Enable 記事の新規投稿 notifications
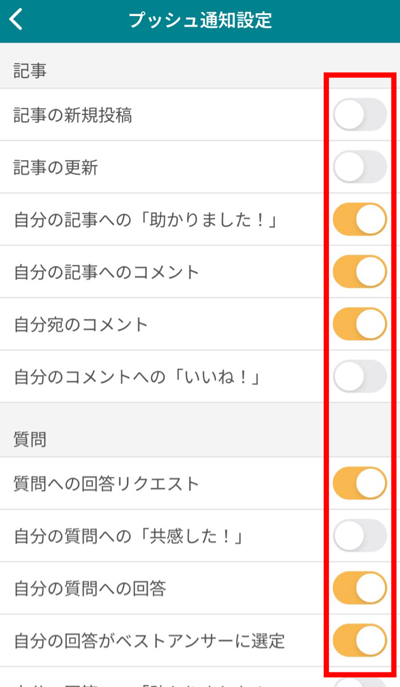Image resolution: width=400 pixels, height=687 pixels. point(360,114)
